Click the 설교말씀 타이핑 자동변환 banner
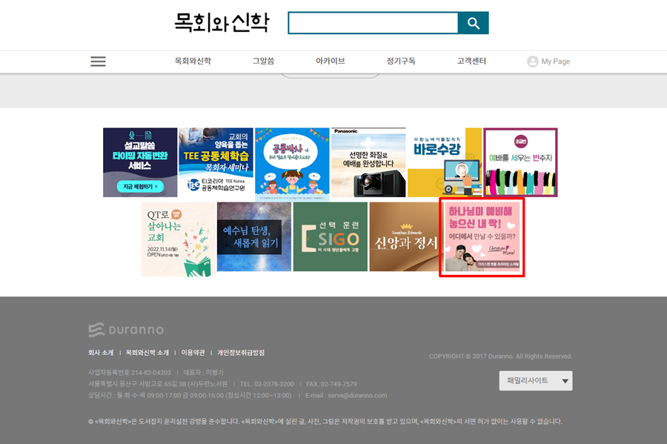The image size is (667, 444). click(x=140, y=162)
